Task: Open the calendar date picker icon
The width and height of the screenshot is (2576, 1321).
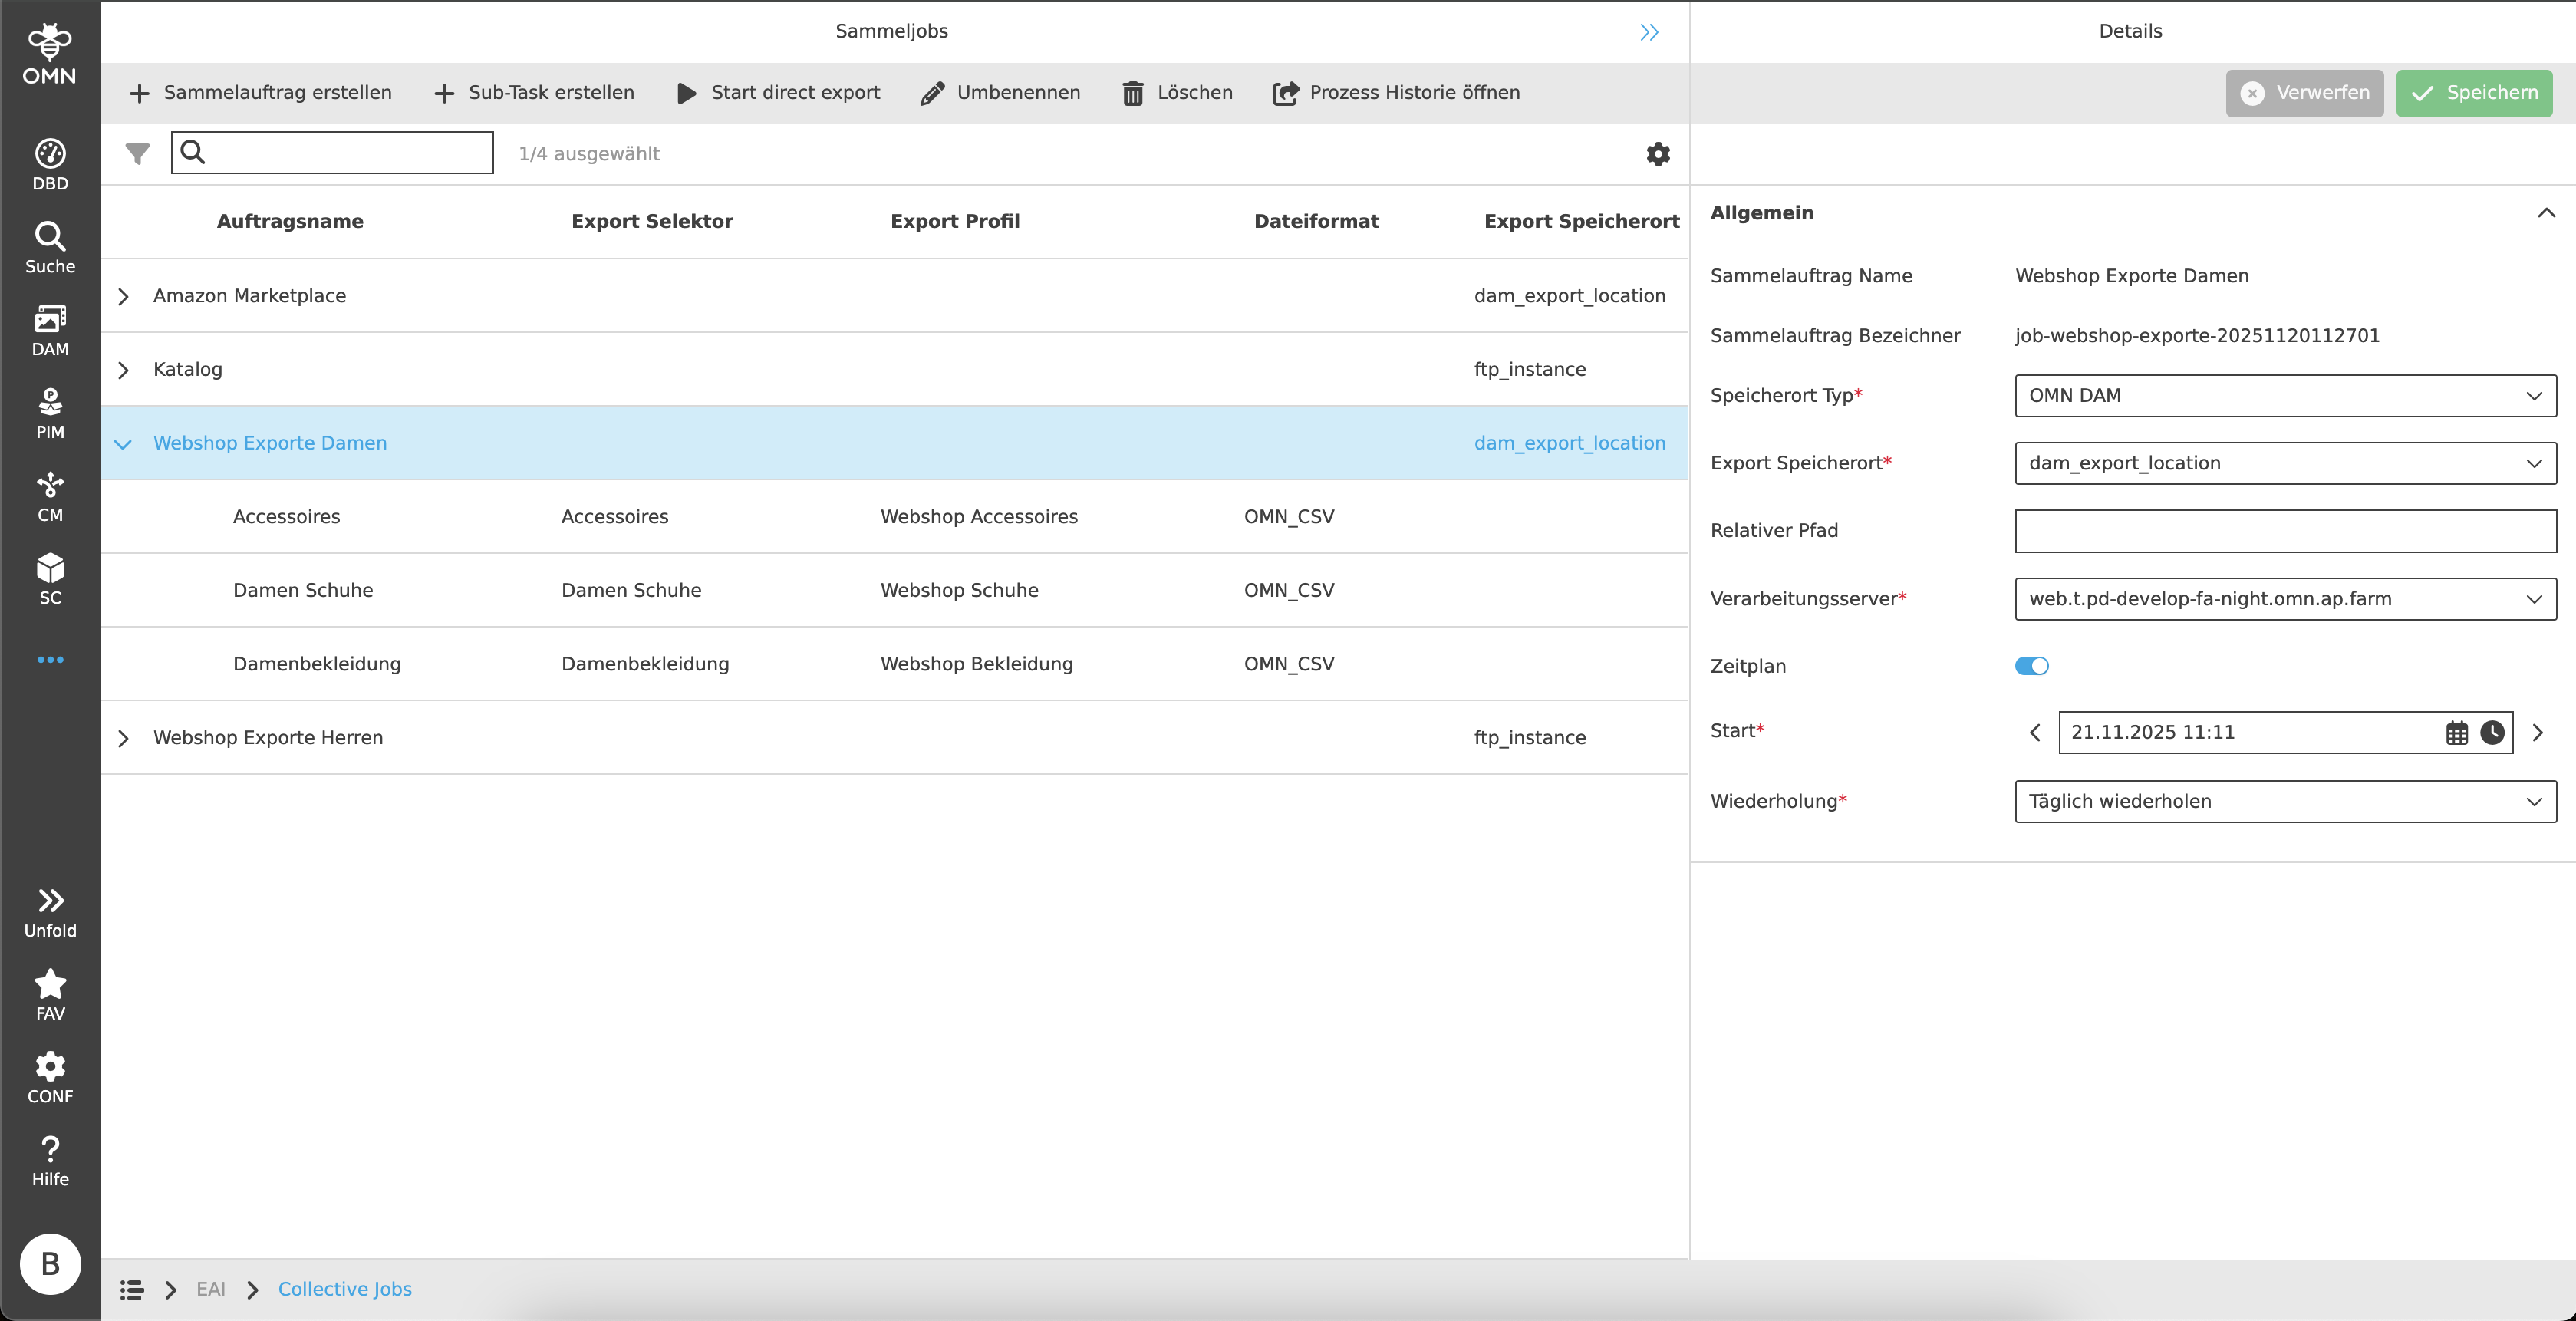Action: coord(2456,733)
